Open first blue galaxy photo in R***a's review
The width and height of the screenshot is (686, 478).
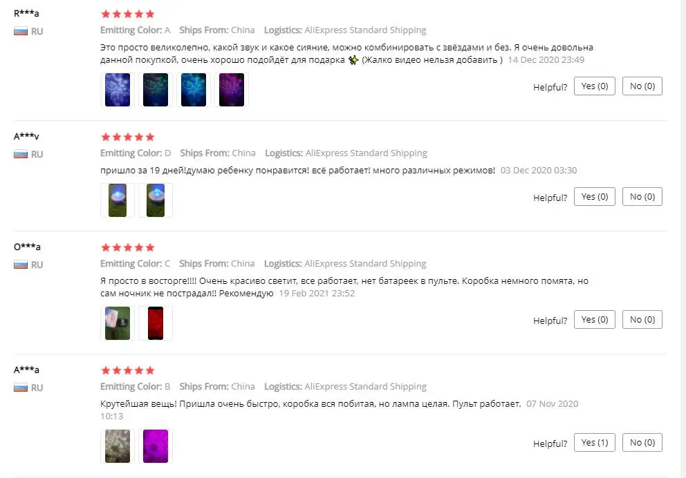click(x=118, y=90)
